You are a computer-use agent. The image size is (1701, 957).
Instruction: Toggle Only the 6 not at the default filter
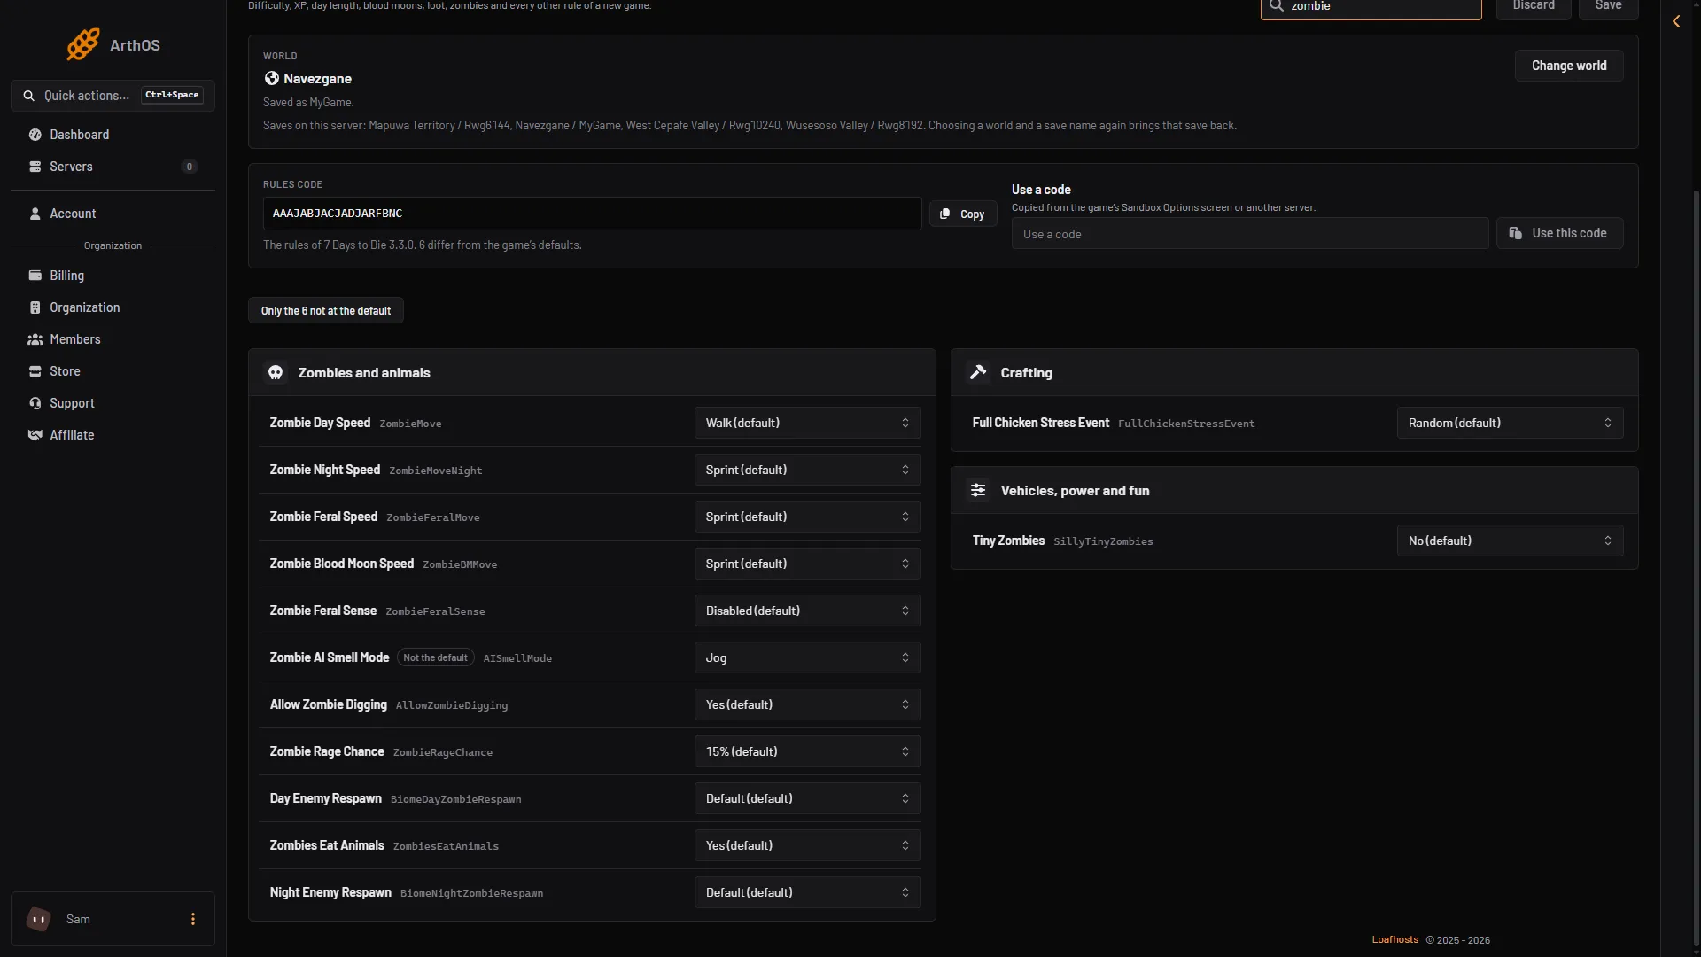[326, 311]
